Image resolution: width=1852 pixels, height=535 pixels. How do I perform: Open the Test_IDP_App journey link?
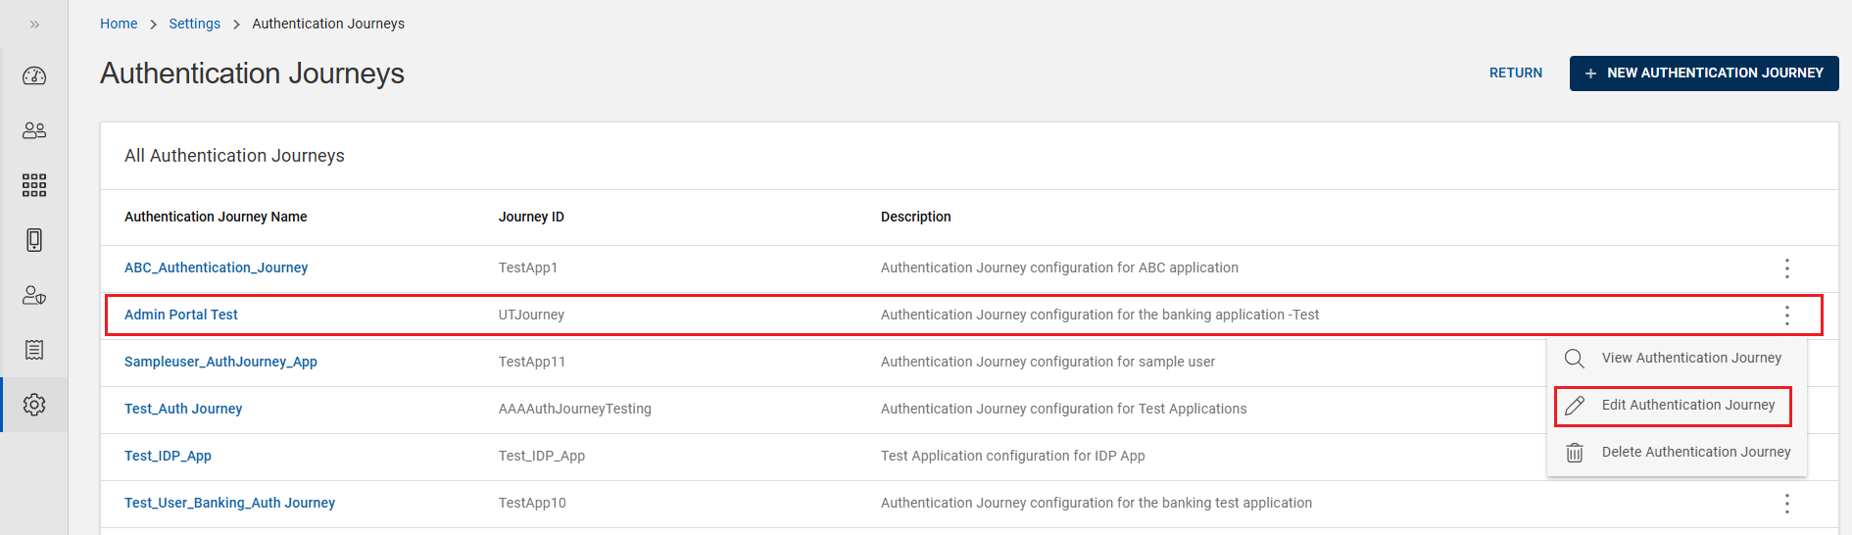click(x=168, y=457)
